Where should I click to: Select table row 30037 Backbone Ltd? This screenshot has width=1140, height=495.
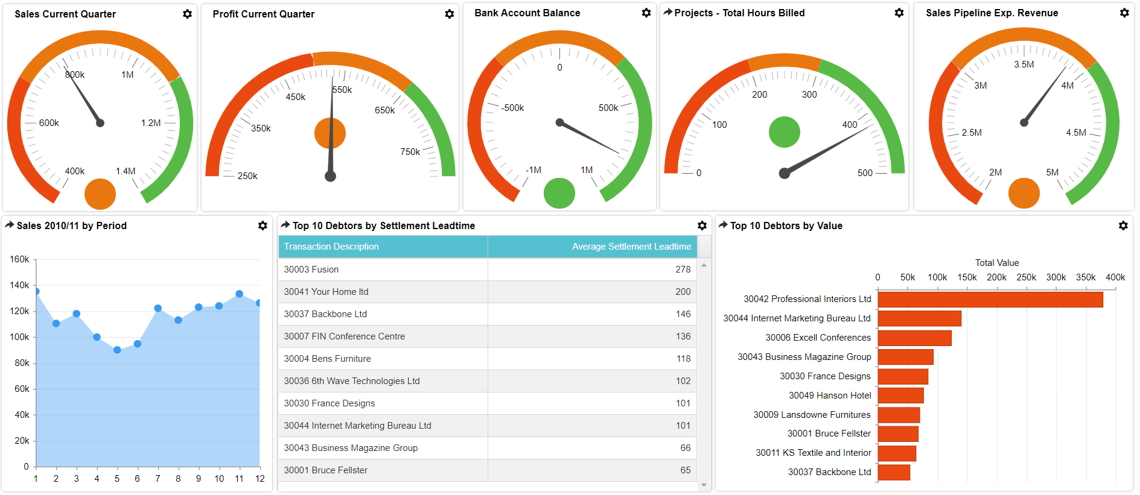(x=488, y=314)
